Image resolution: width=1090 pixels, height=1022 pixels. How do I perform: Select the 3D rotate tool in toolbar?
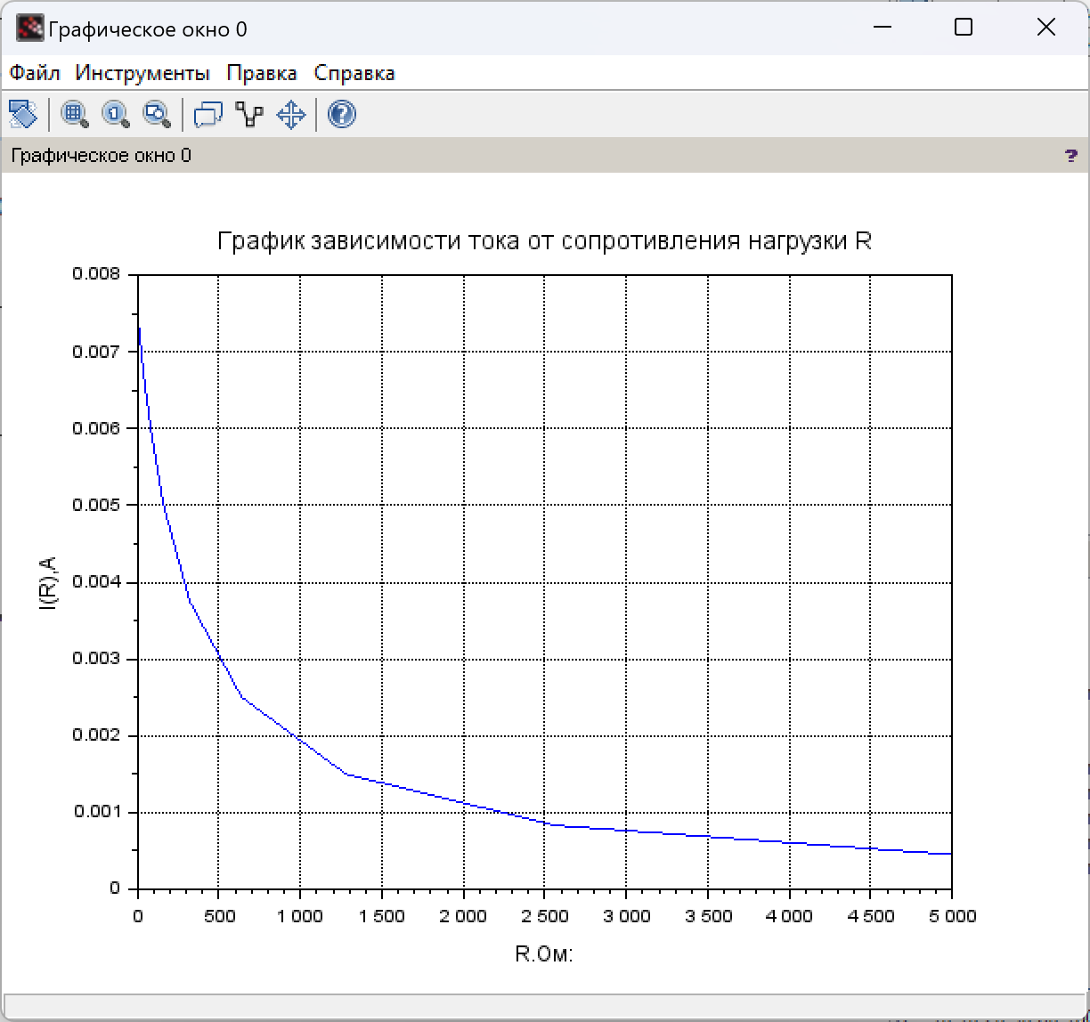point(22,114)
